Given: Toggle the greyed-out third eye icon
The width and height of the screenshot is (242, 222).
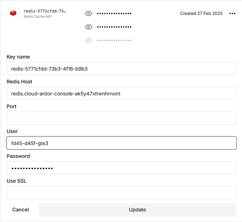Looking at the screenshot, I should 89,40.
